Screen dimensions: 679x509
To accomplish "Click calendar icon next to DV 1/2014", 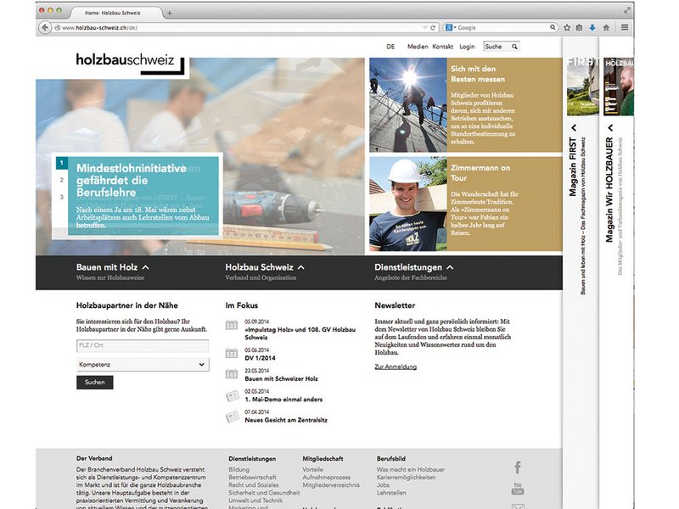I will click(x=232, y=353).
